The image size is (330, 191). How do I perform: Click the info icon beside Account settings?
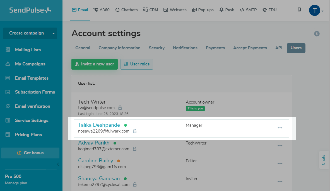click(x=317, y=34)
